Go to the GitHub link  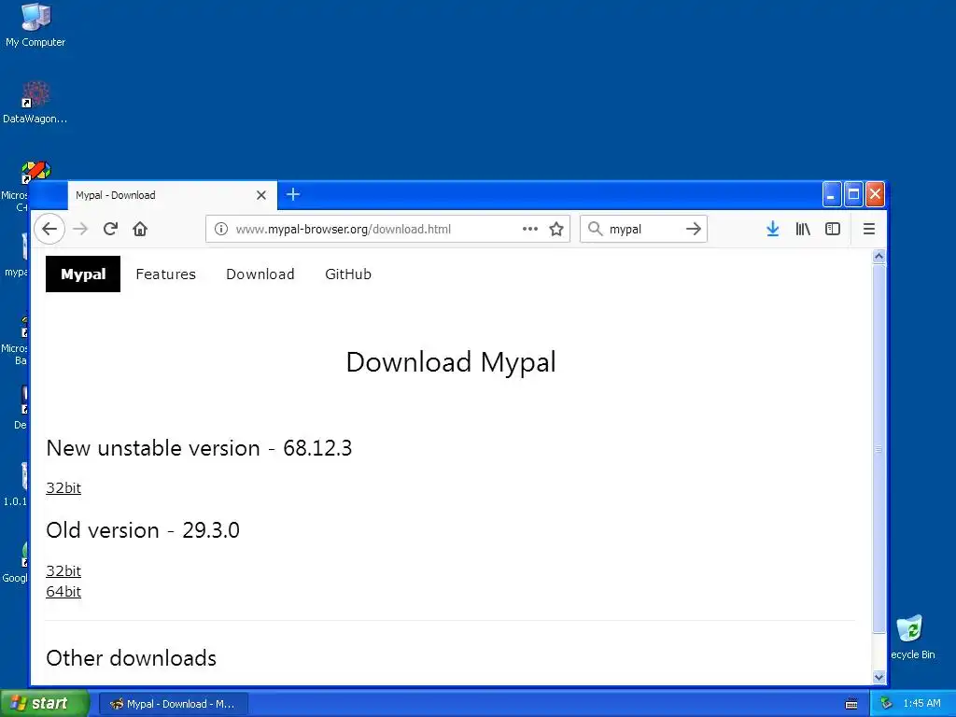pos(348,274)
